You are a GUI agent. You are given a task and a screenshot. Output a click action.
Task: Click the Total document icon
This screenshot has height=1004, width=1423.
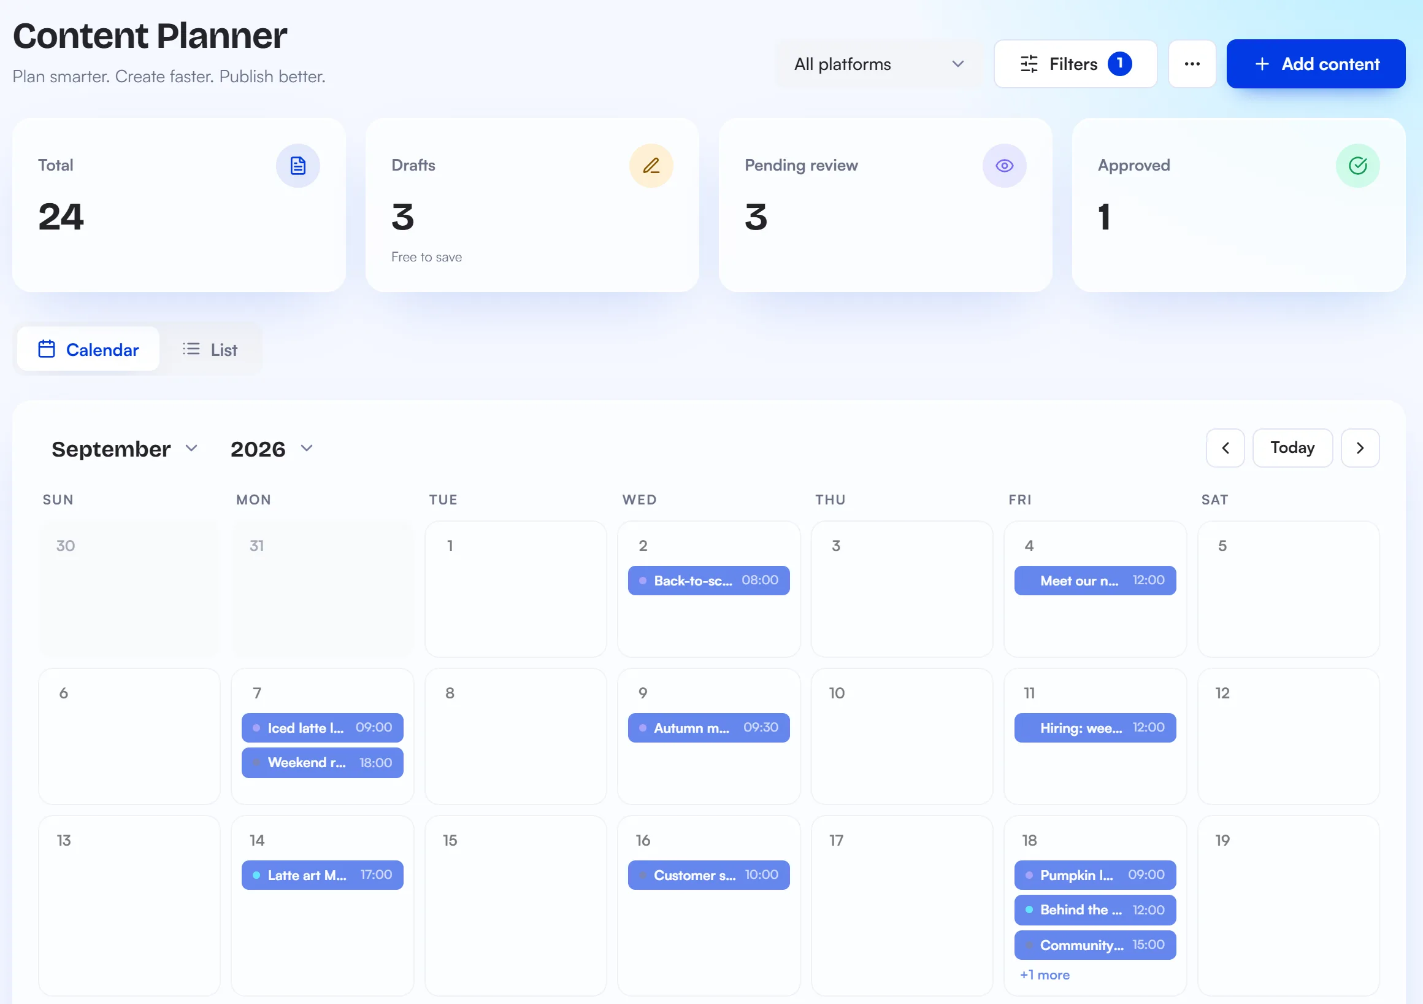pyautogui.click(x=297, y=166)
